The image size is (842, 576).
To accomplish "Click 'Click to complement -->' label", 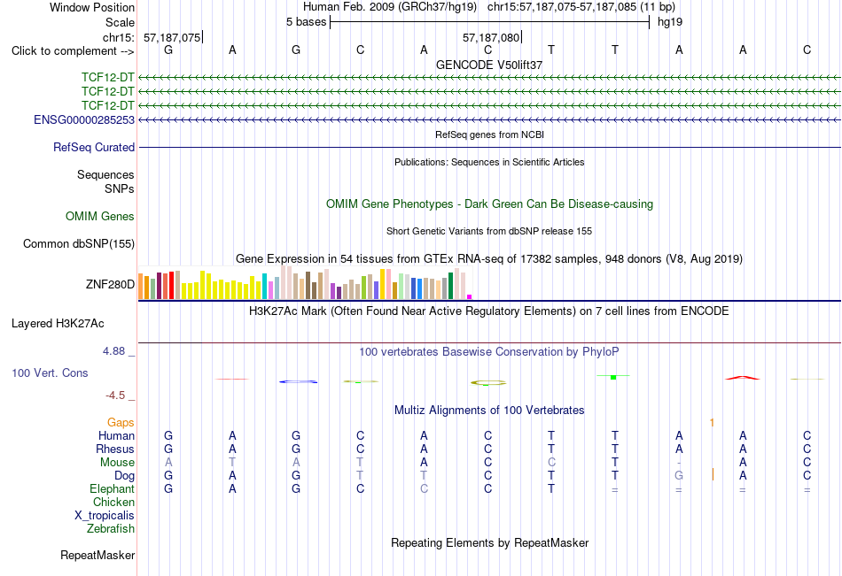I will pyautogui.click(x=73, y=51).
